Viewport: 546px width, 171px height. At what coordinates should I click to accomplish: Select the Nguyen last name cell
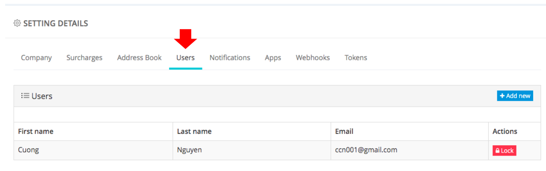190,150
